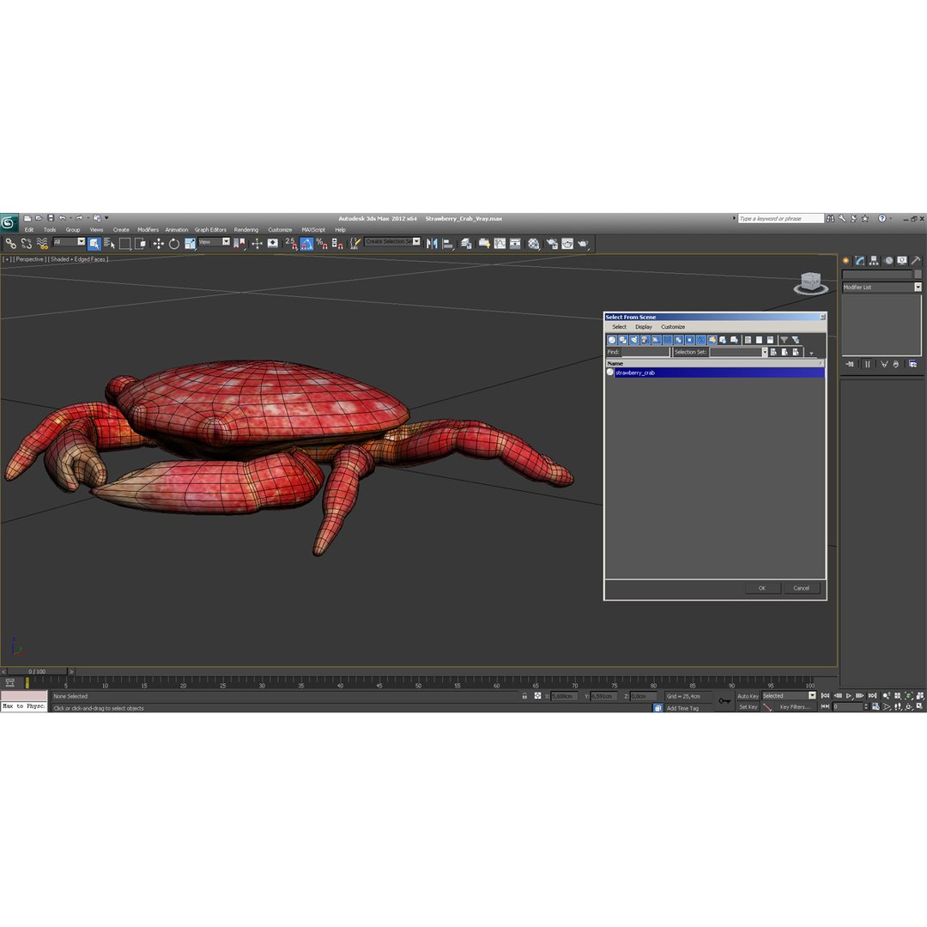927x927 pixels.
Task: Open Key Filters dialog
Action: click(x=795, y=707)
